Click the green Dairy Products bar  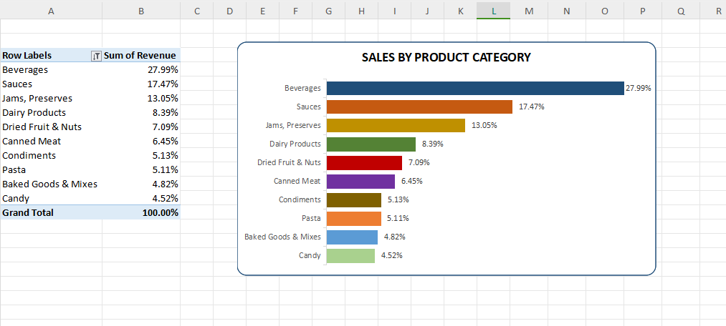point(371,144)
